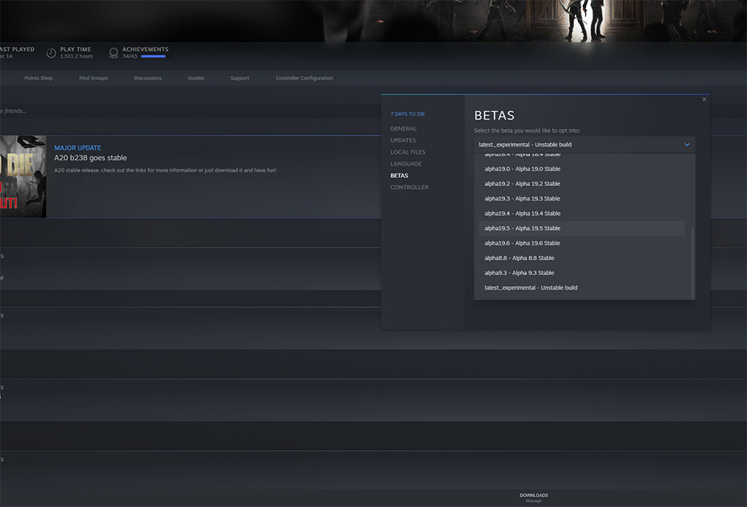Open the A20 b238 goes stable headline
The image size is (747, 507).
click(x=90, y=158)
